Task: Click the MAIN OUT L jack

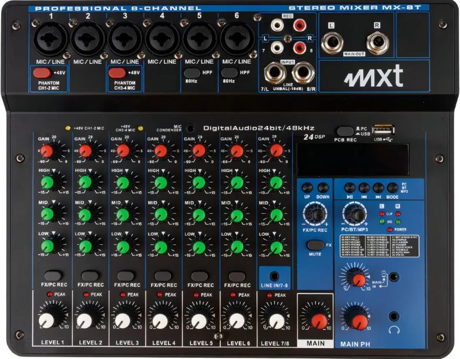Action: click(x=332, y=43)
